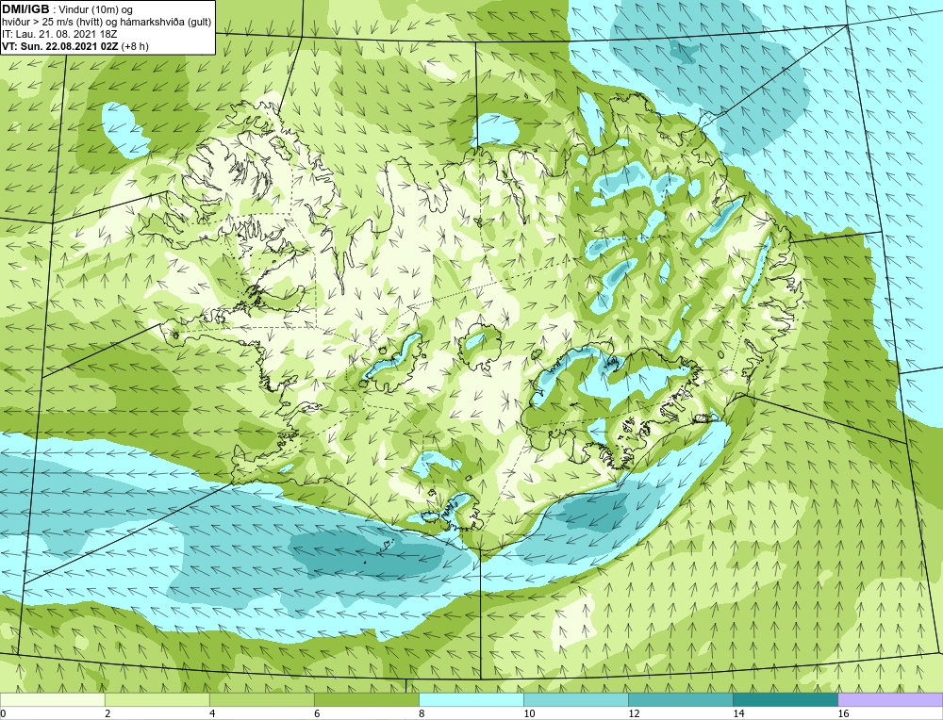Click the legend label '8'
Image resolution: width=943 pixels, height=720 pixels.
(422, 713)
